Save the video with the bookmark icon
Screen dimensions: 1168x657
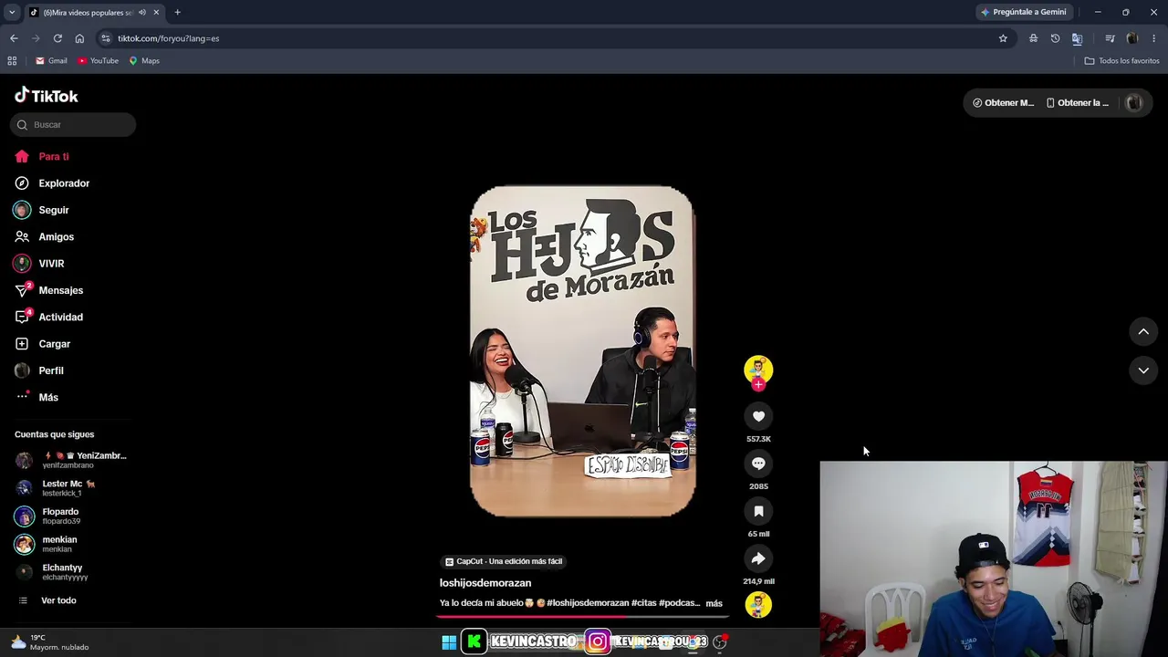(x=758, y=511)
